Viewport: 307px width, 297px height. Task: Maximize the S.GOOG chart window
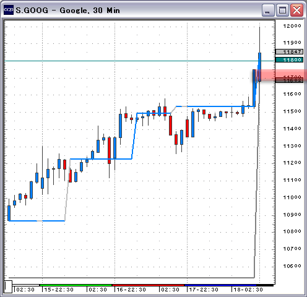click(282, 10)
